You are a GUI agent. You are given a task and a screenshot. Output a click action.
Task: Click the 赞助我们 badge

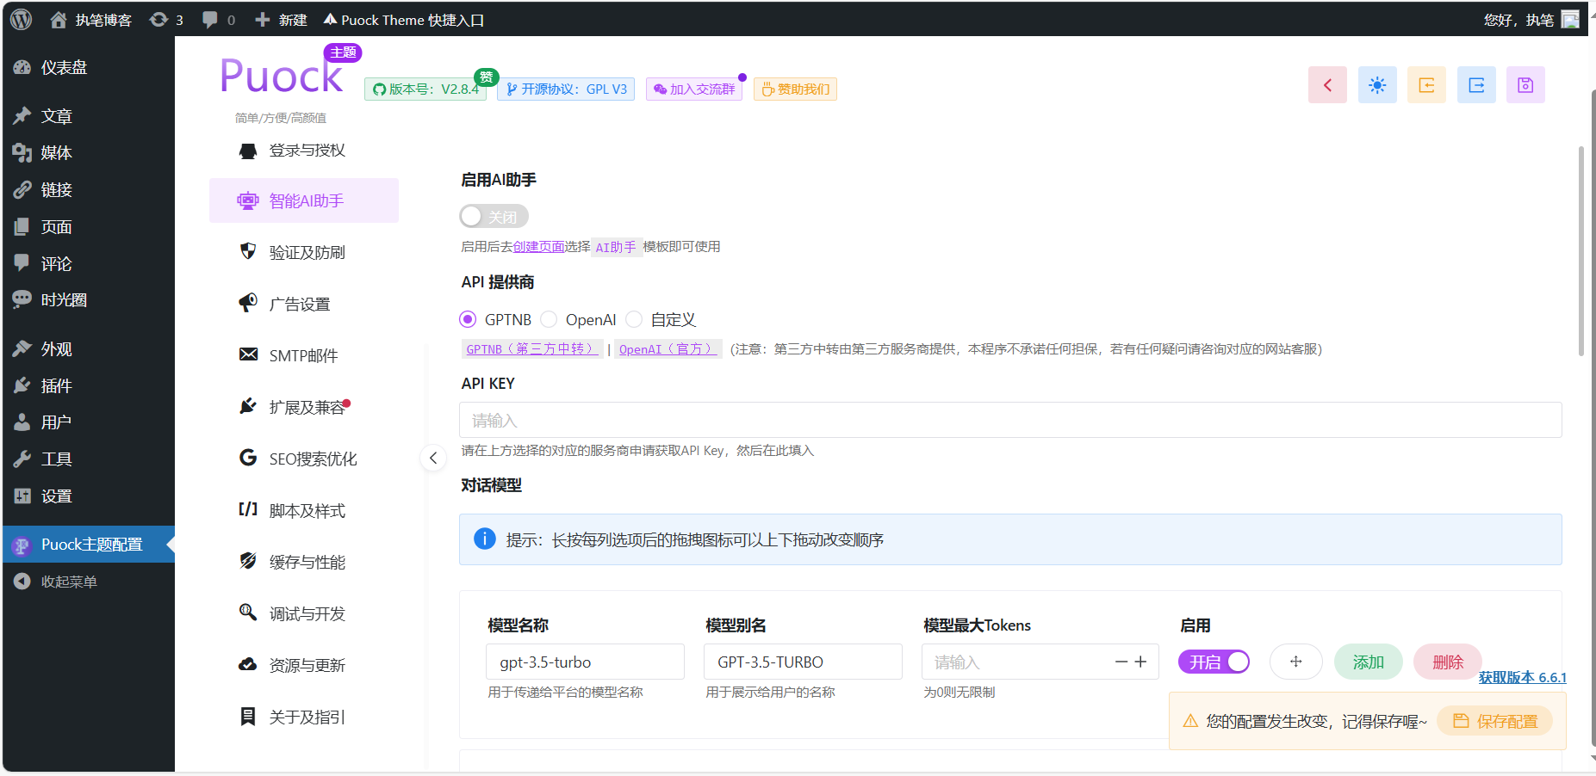795,89
